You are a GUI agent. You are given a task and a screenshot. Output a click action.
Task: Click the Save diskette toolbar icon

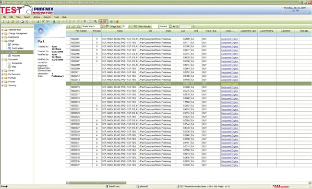pyautogui.click(x=17, y=22)
